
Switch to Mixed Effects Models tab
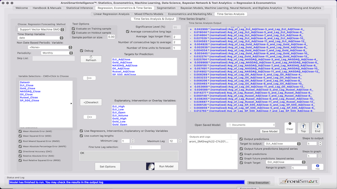148,14
